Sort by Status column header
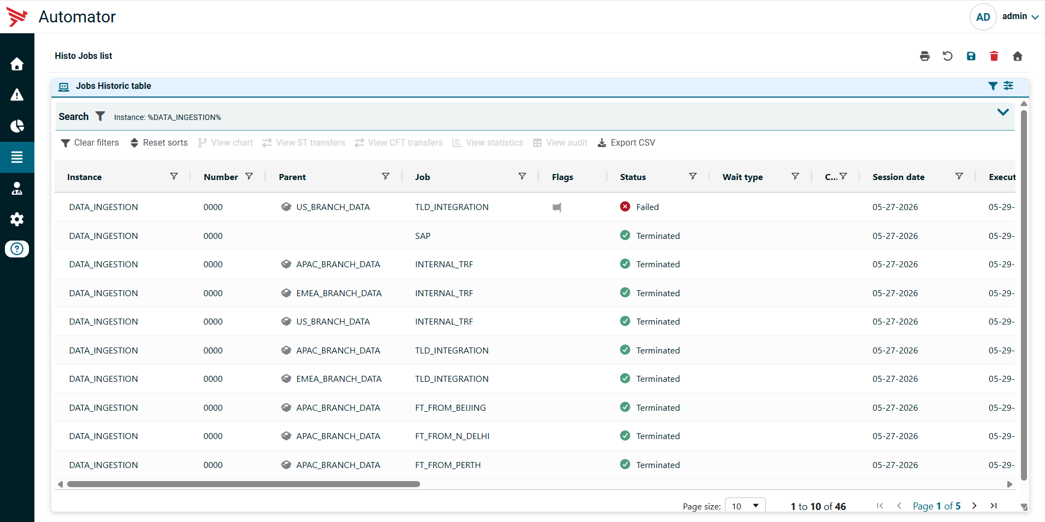 click(x=633, y=177)
